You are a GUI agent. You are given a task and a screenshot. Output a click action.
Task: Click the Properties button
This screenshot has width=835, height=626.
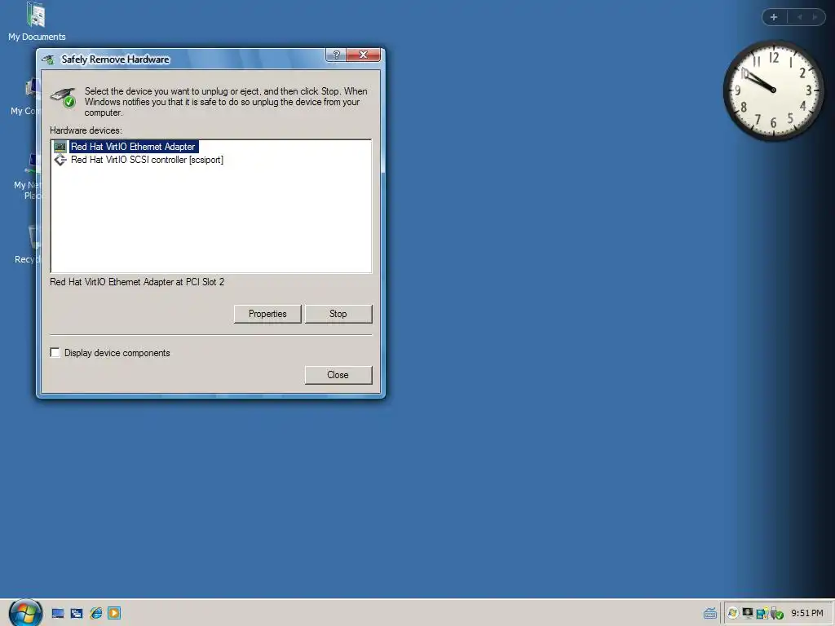(267, 314)
